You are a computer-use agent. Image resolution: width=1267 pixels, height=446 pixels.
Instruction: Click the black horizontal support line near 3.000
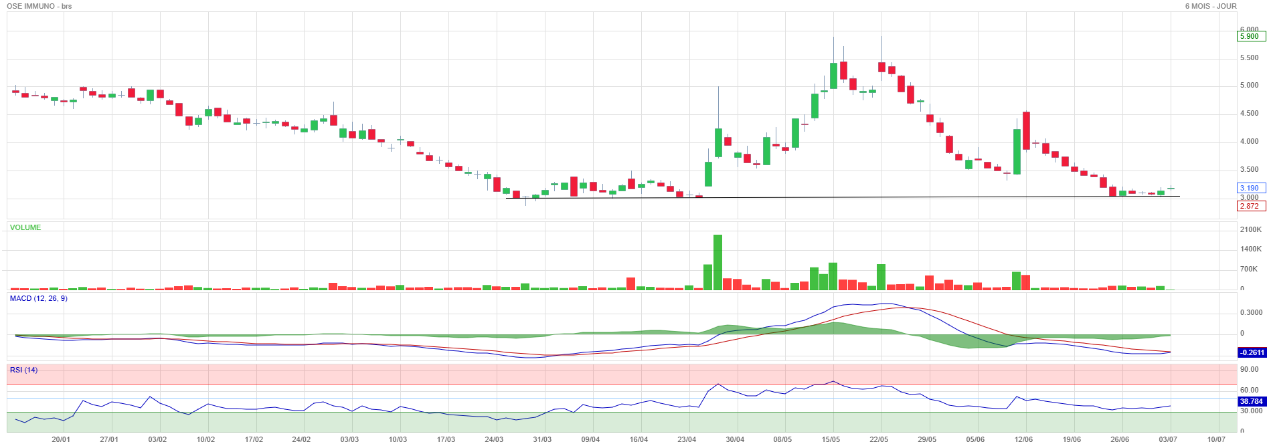pos(843,197)
